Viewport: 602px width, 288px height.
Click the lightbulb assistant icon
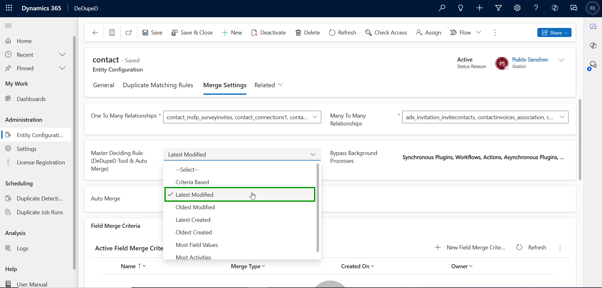(x=461, y=8)
